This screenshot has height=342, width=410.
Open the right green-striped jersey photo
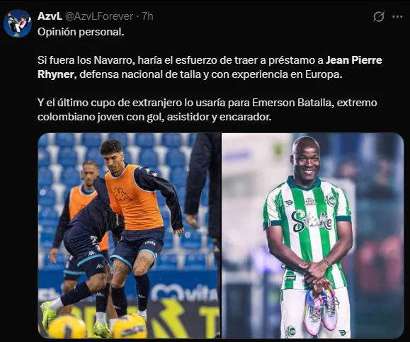[313, 236]
